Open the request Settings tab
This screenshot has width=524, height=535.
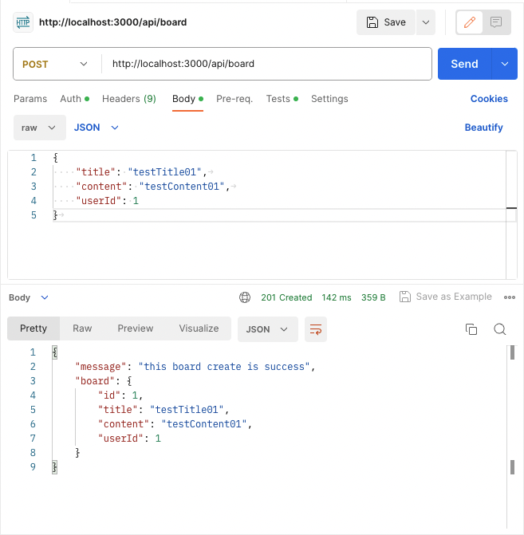[x=329, y=99]
